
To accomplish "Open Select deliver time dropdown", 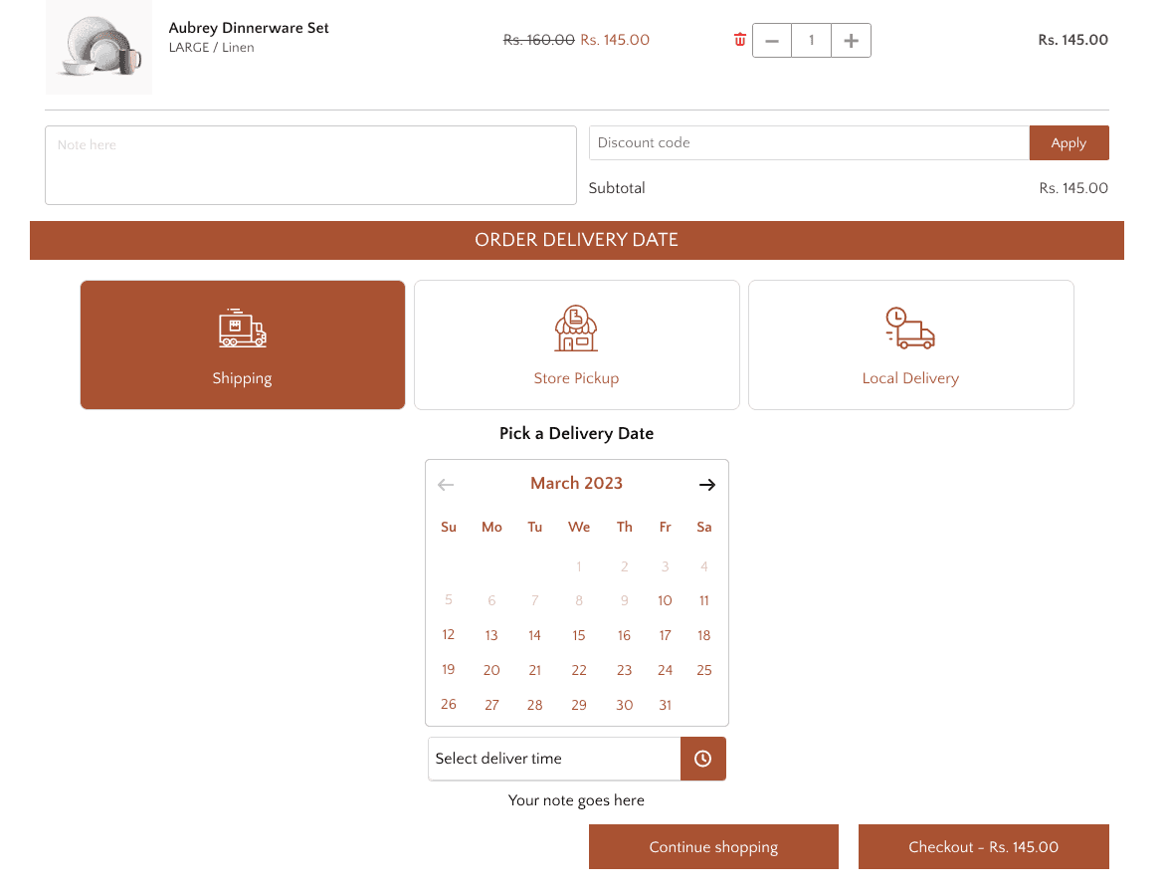I will pos(554,759).
